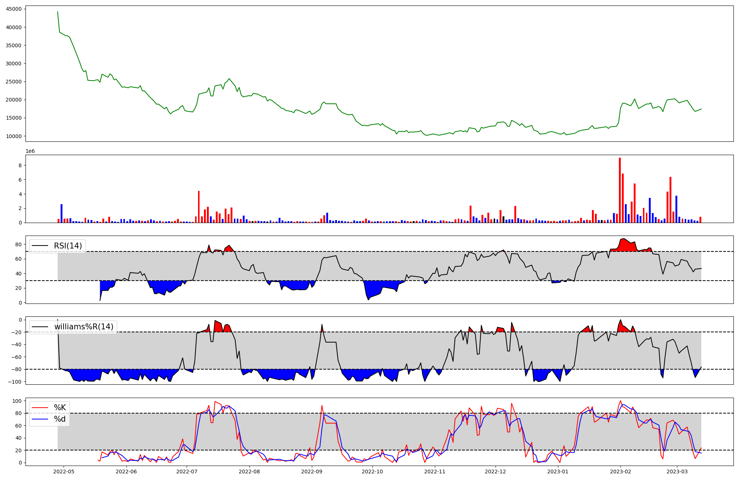This screenshot has height=480, width=739.
Task: Click the tallest red volume bar
Action: [620, 190]
